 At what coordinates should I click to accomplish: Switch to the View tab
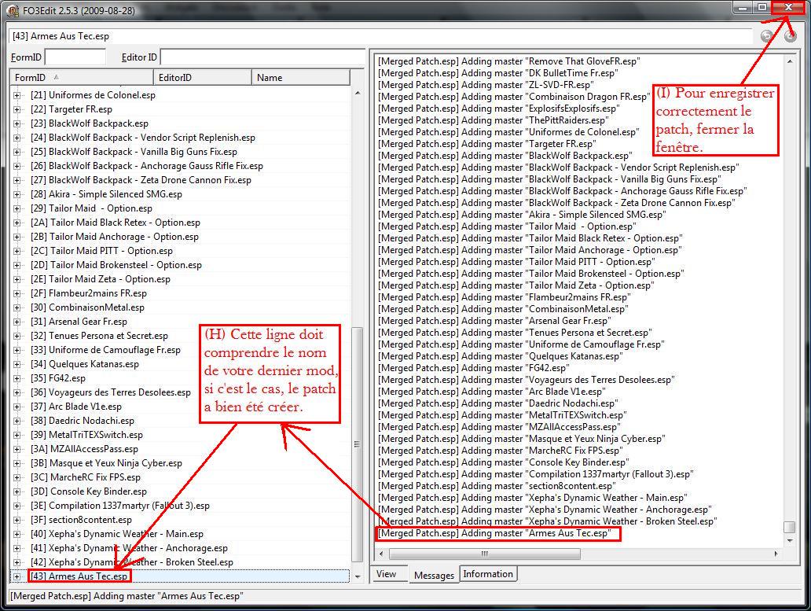click(x=386, y=574)
